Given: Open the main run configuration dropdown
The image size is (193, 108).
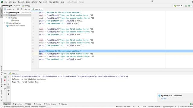Looking at the screenshot, I should (x=178, y=6).
